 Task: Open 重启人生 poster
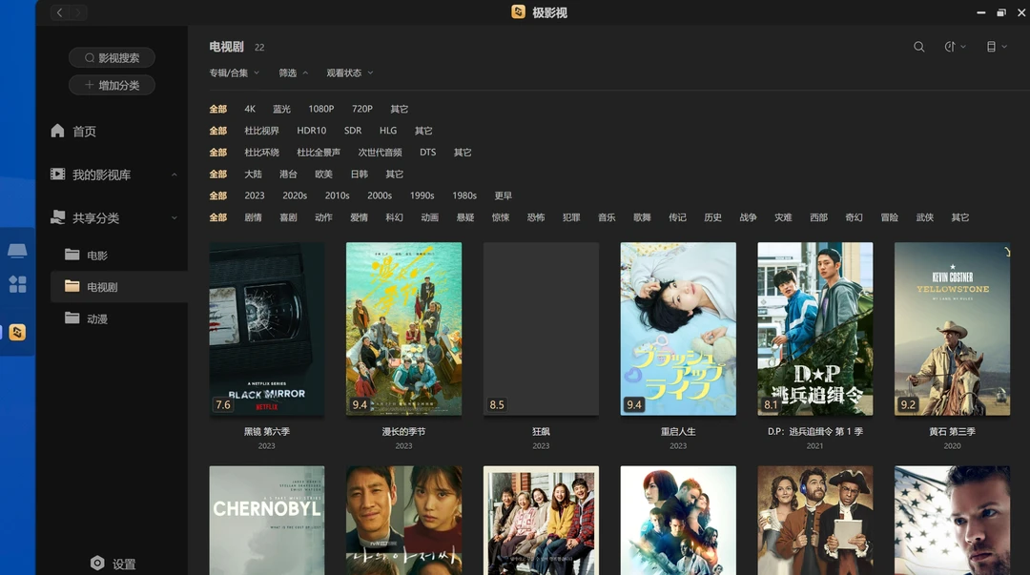click(678, 329)
